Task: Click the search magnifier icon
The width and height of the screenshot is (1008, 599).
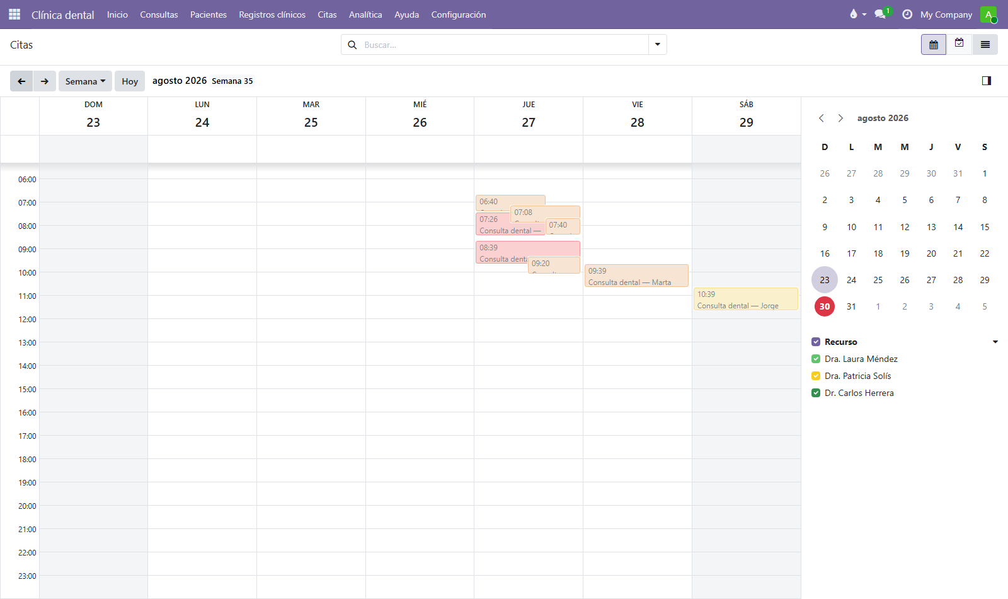Action: (353, 45)
